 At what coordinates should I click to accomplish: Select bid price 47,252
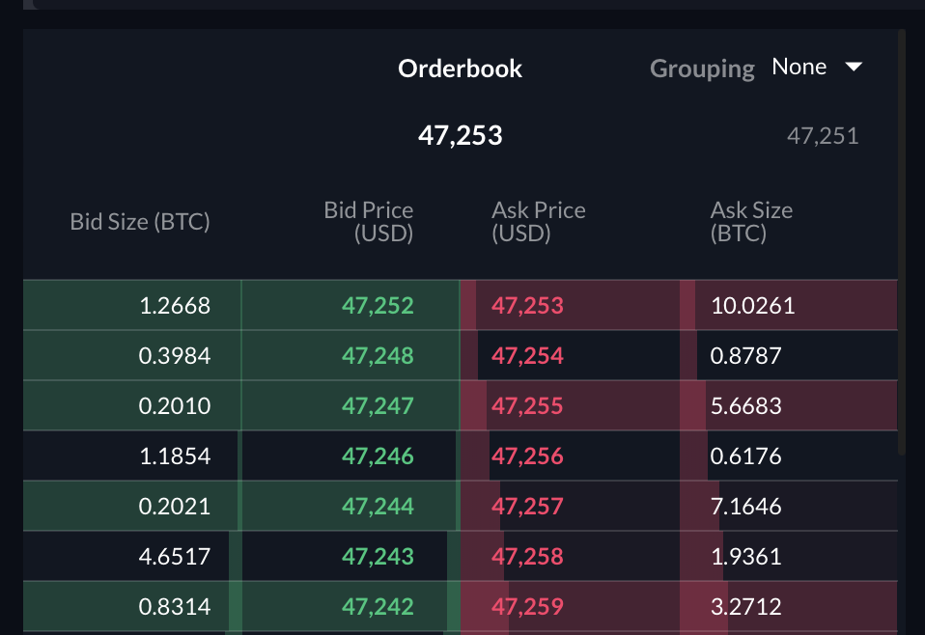378,306
